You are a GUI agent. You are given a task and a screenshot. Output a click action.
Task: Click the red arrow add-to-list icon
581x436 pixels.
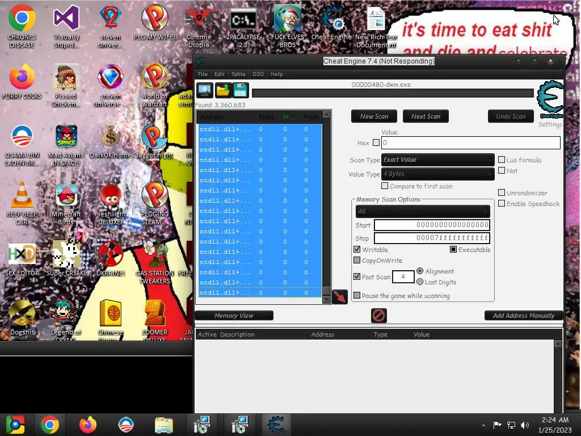pos(340,296)
